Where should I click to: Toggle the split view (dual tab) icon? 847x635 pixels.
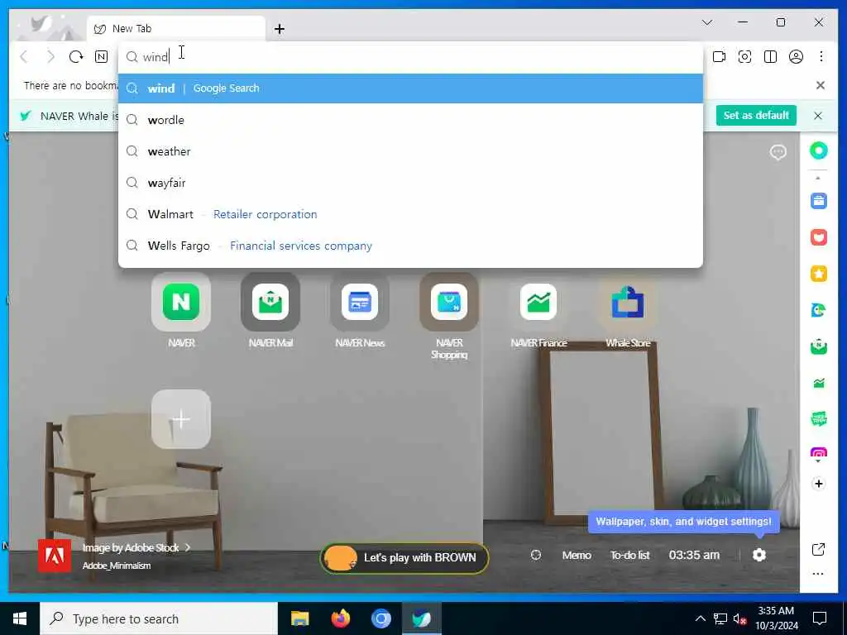tap(770, 57)
